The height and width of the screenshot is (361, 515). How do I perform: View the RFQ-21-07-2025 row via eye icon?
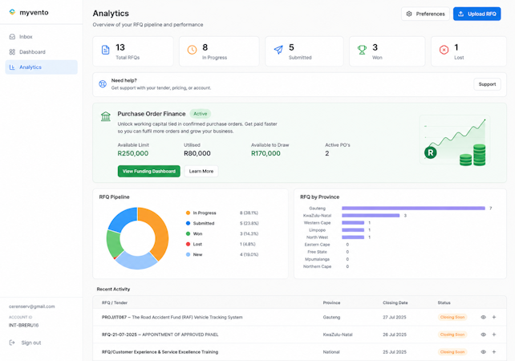(x=483, y=335)
